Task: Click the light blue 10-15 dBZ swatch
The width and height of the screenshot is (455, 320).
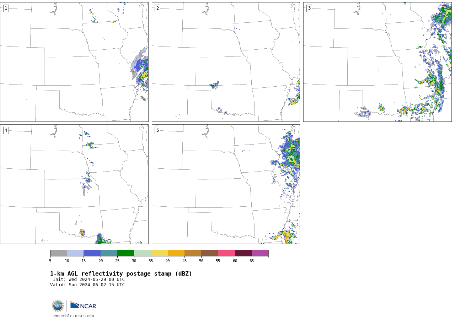Action: [x=75, y=253]
